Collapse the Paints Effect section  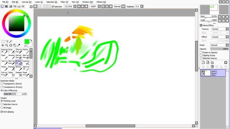click(201, 25)
